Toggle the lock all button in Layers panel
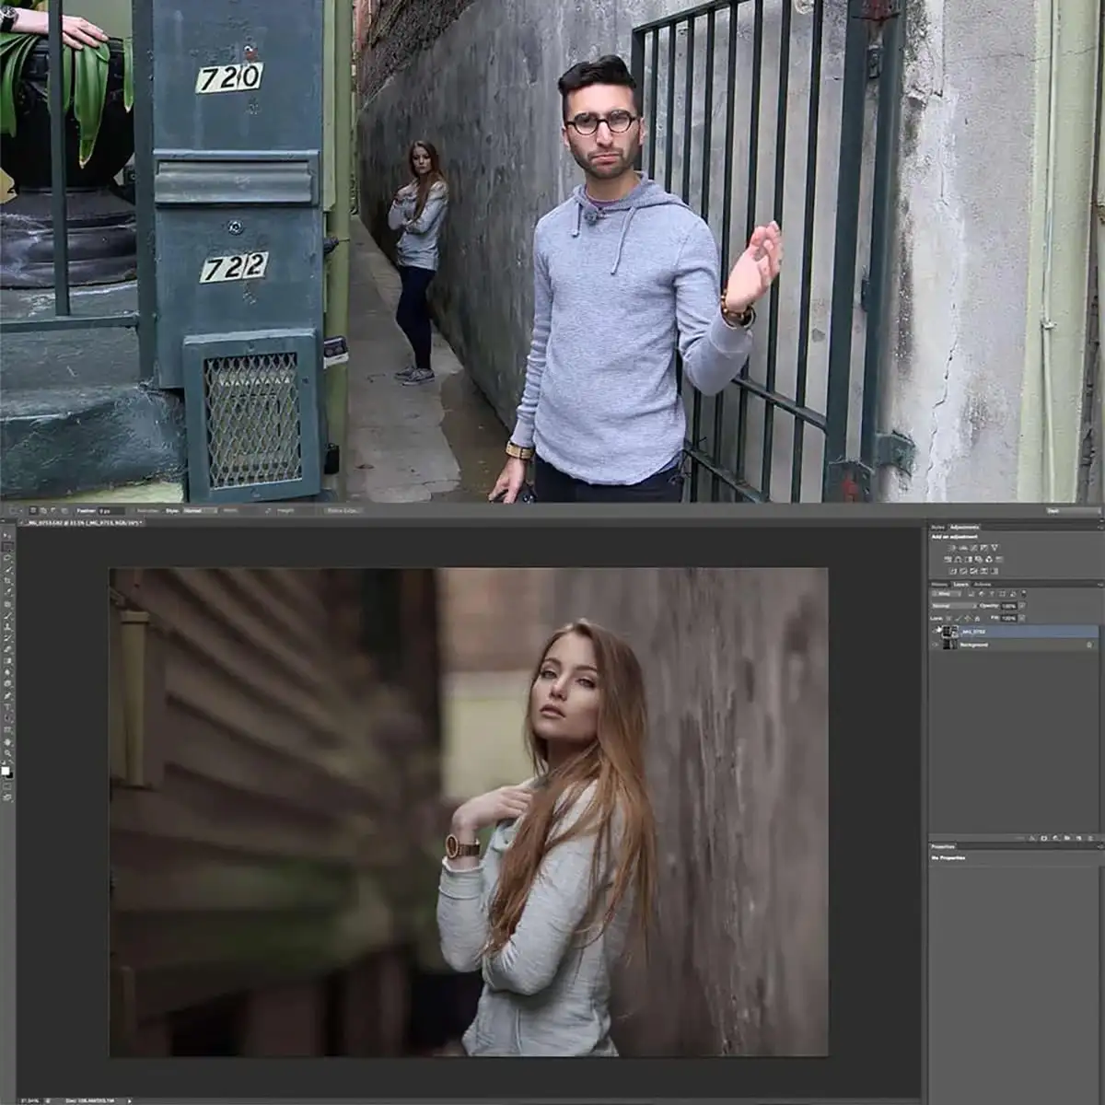 (977, 619)
